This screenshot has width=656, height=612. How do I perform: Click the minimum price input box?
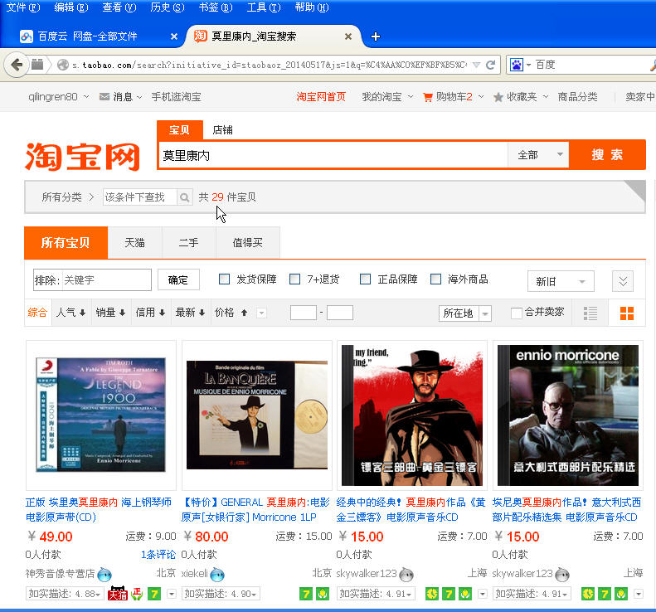pos(304,313)
